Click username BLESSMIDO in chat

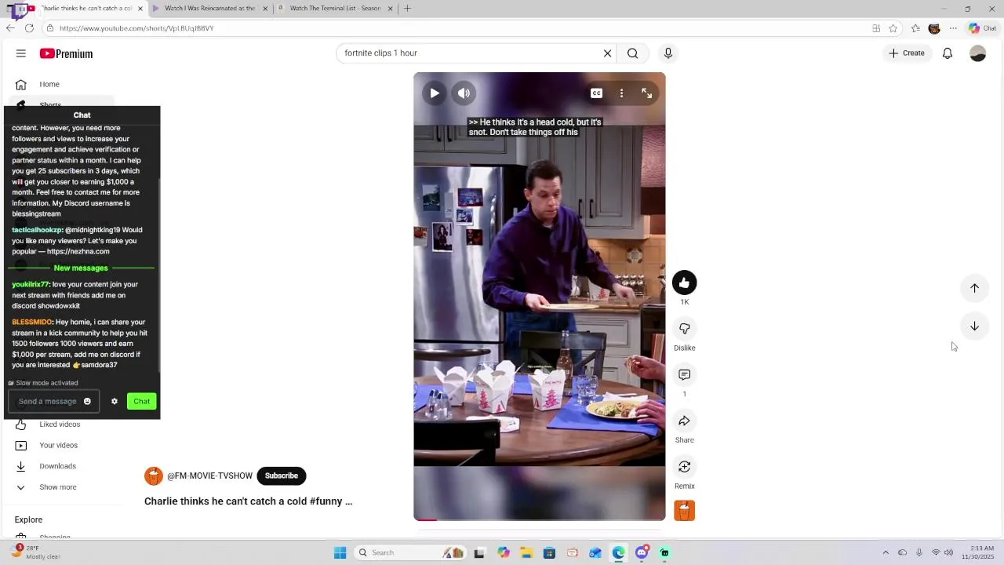(32, 322)
